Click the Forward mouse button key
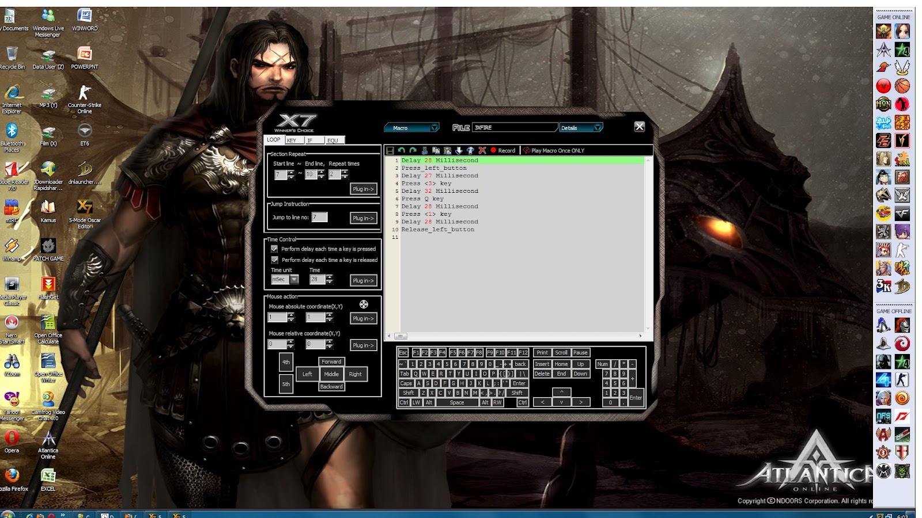The width and height of the screenshot is (922, 518). pos(331,361)
